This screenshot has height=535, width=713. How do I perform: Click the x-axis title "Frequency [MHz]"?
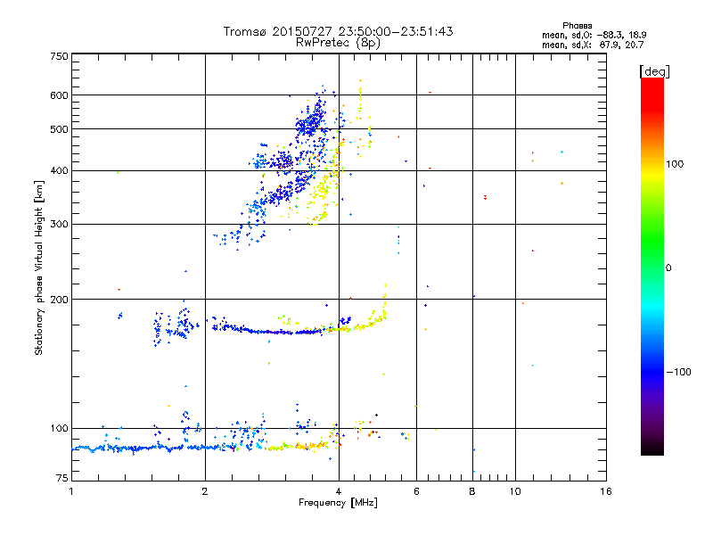pos(338,503)
